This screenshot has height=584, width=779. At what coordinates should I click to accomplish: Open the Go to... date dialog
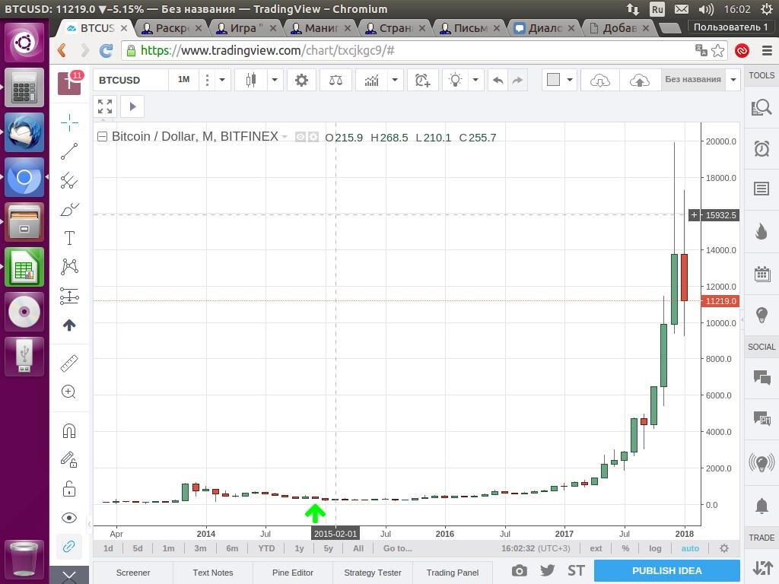point(397,548)
